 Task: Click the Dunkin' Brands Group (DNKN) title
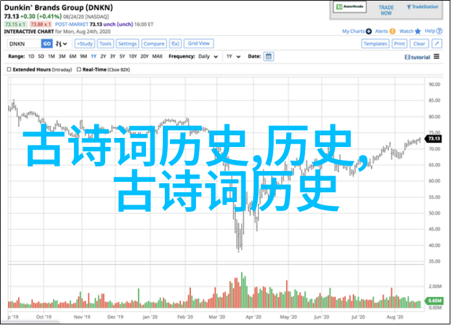pos(58,8)
